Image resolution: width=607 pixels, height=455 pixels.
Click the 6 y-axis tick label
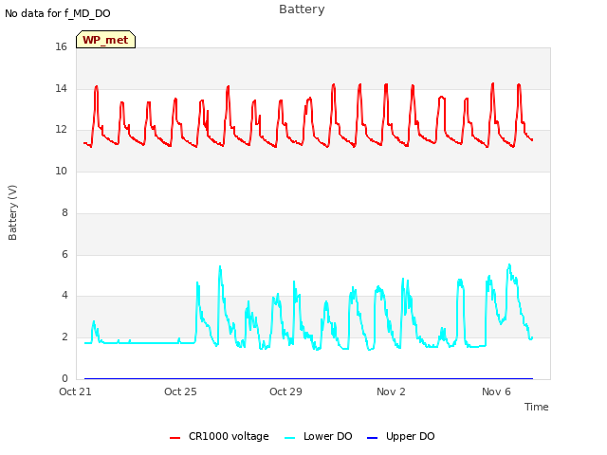tap(64, 254)
